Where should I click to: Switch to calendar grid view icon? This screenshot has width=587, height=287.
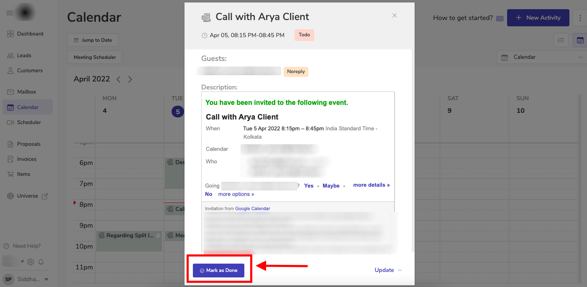580,40
